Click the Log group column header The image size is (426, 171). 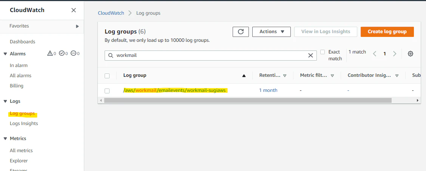click(135, 75)
